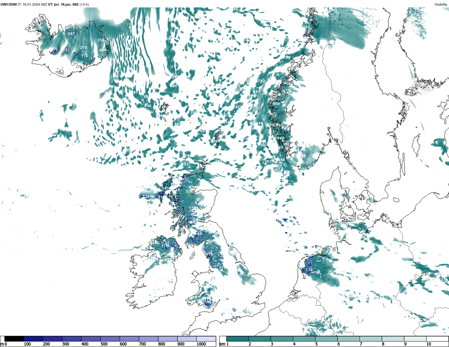Click the "945" value north of Scotland
This screenshot has height=347, width=449.
coord(219,161)
